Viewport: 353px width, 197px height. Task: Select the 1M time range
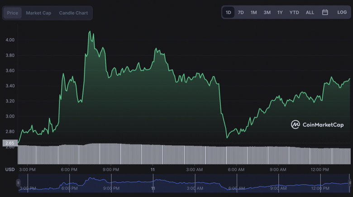click(254, 12)
